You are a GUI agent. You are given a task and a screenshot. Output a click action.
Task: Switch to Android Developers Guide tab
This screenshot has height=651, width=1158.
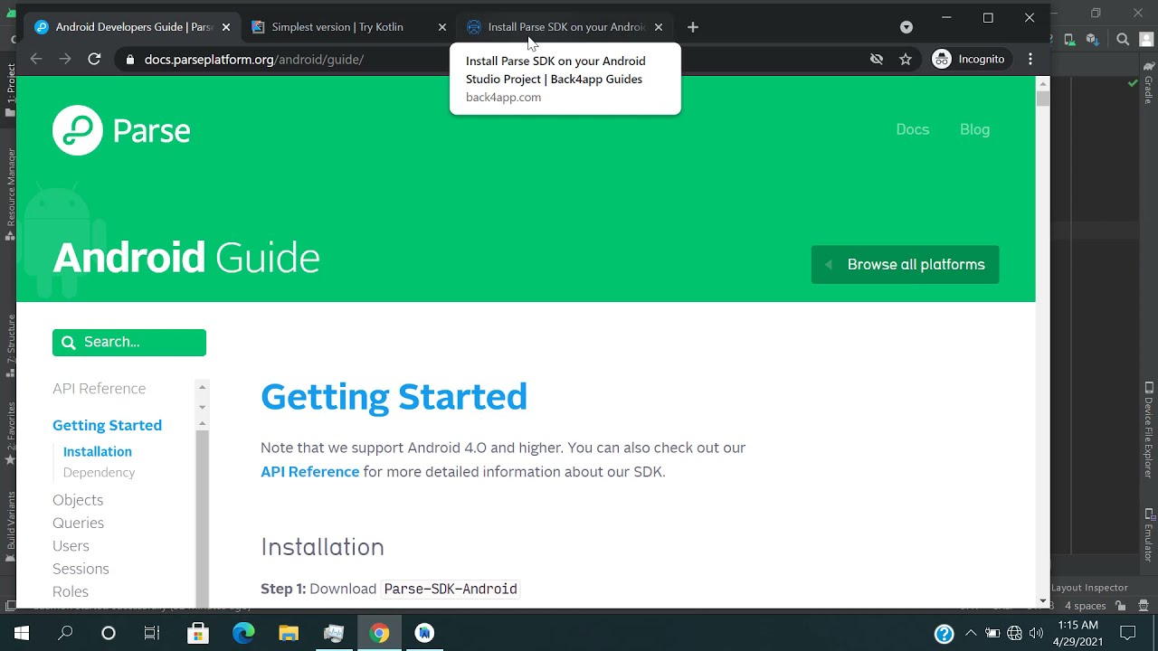pos(132,27)
